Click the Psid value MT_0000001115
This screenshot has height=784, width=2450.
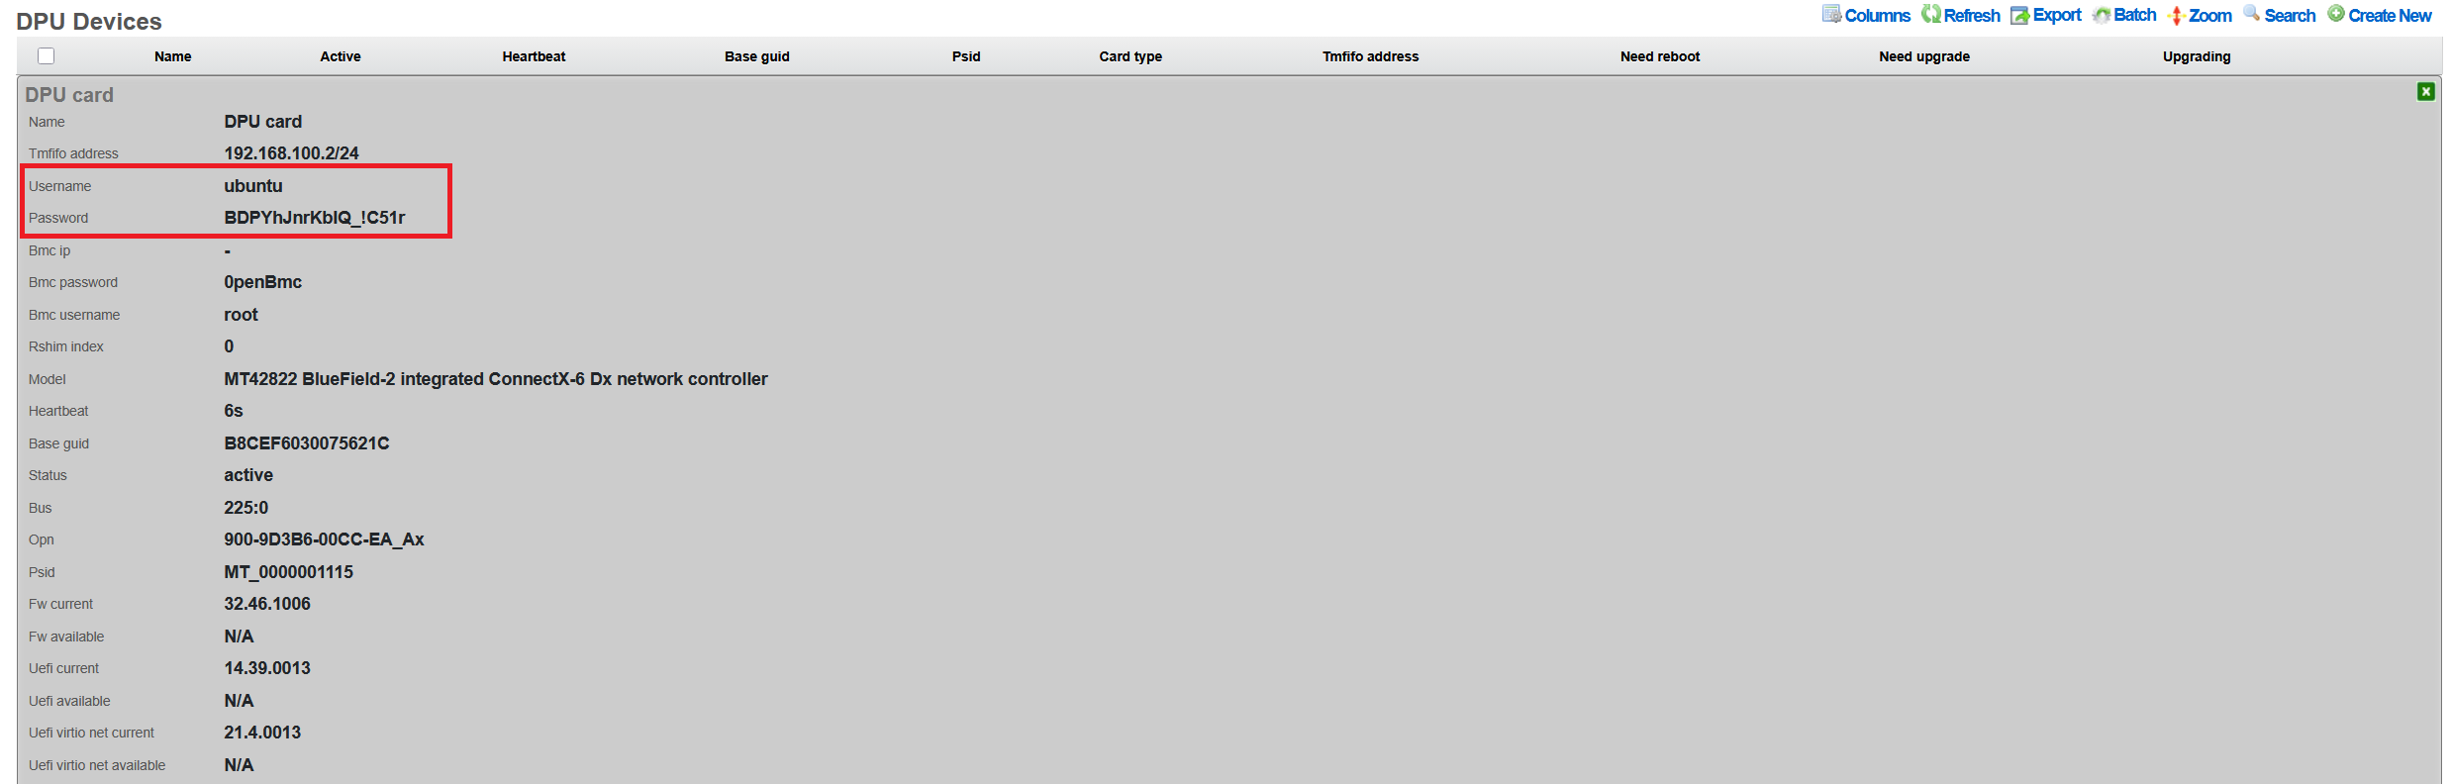pos(288,572)
